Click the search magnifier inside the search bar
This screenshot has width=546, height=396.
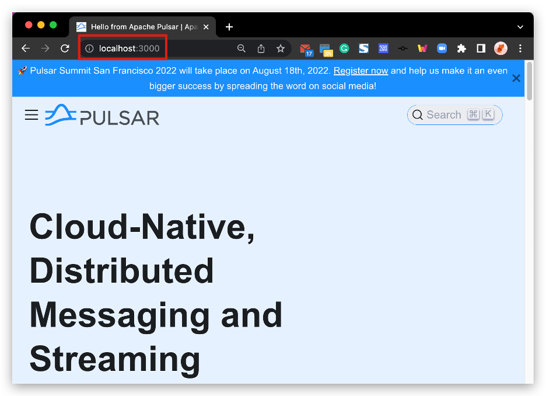tap(418, 114)
